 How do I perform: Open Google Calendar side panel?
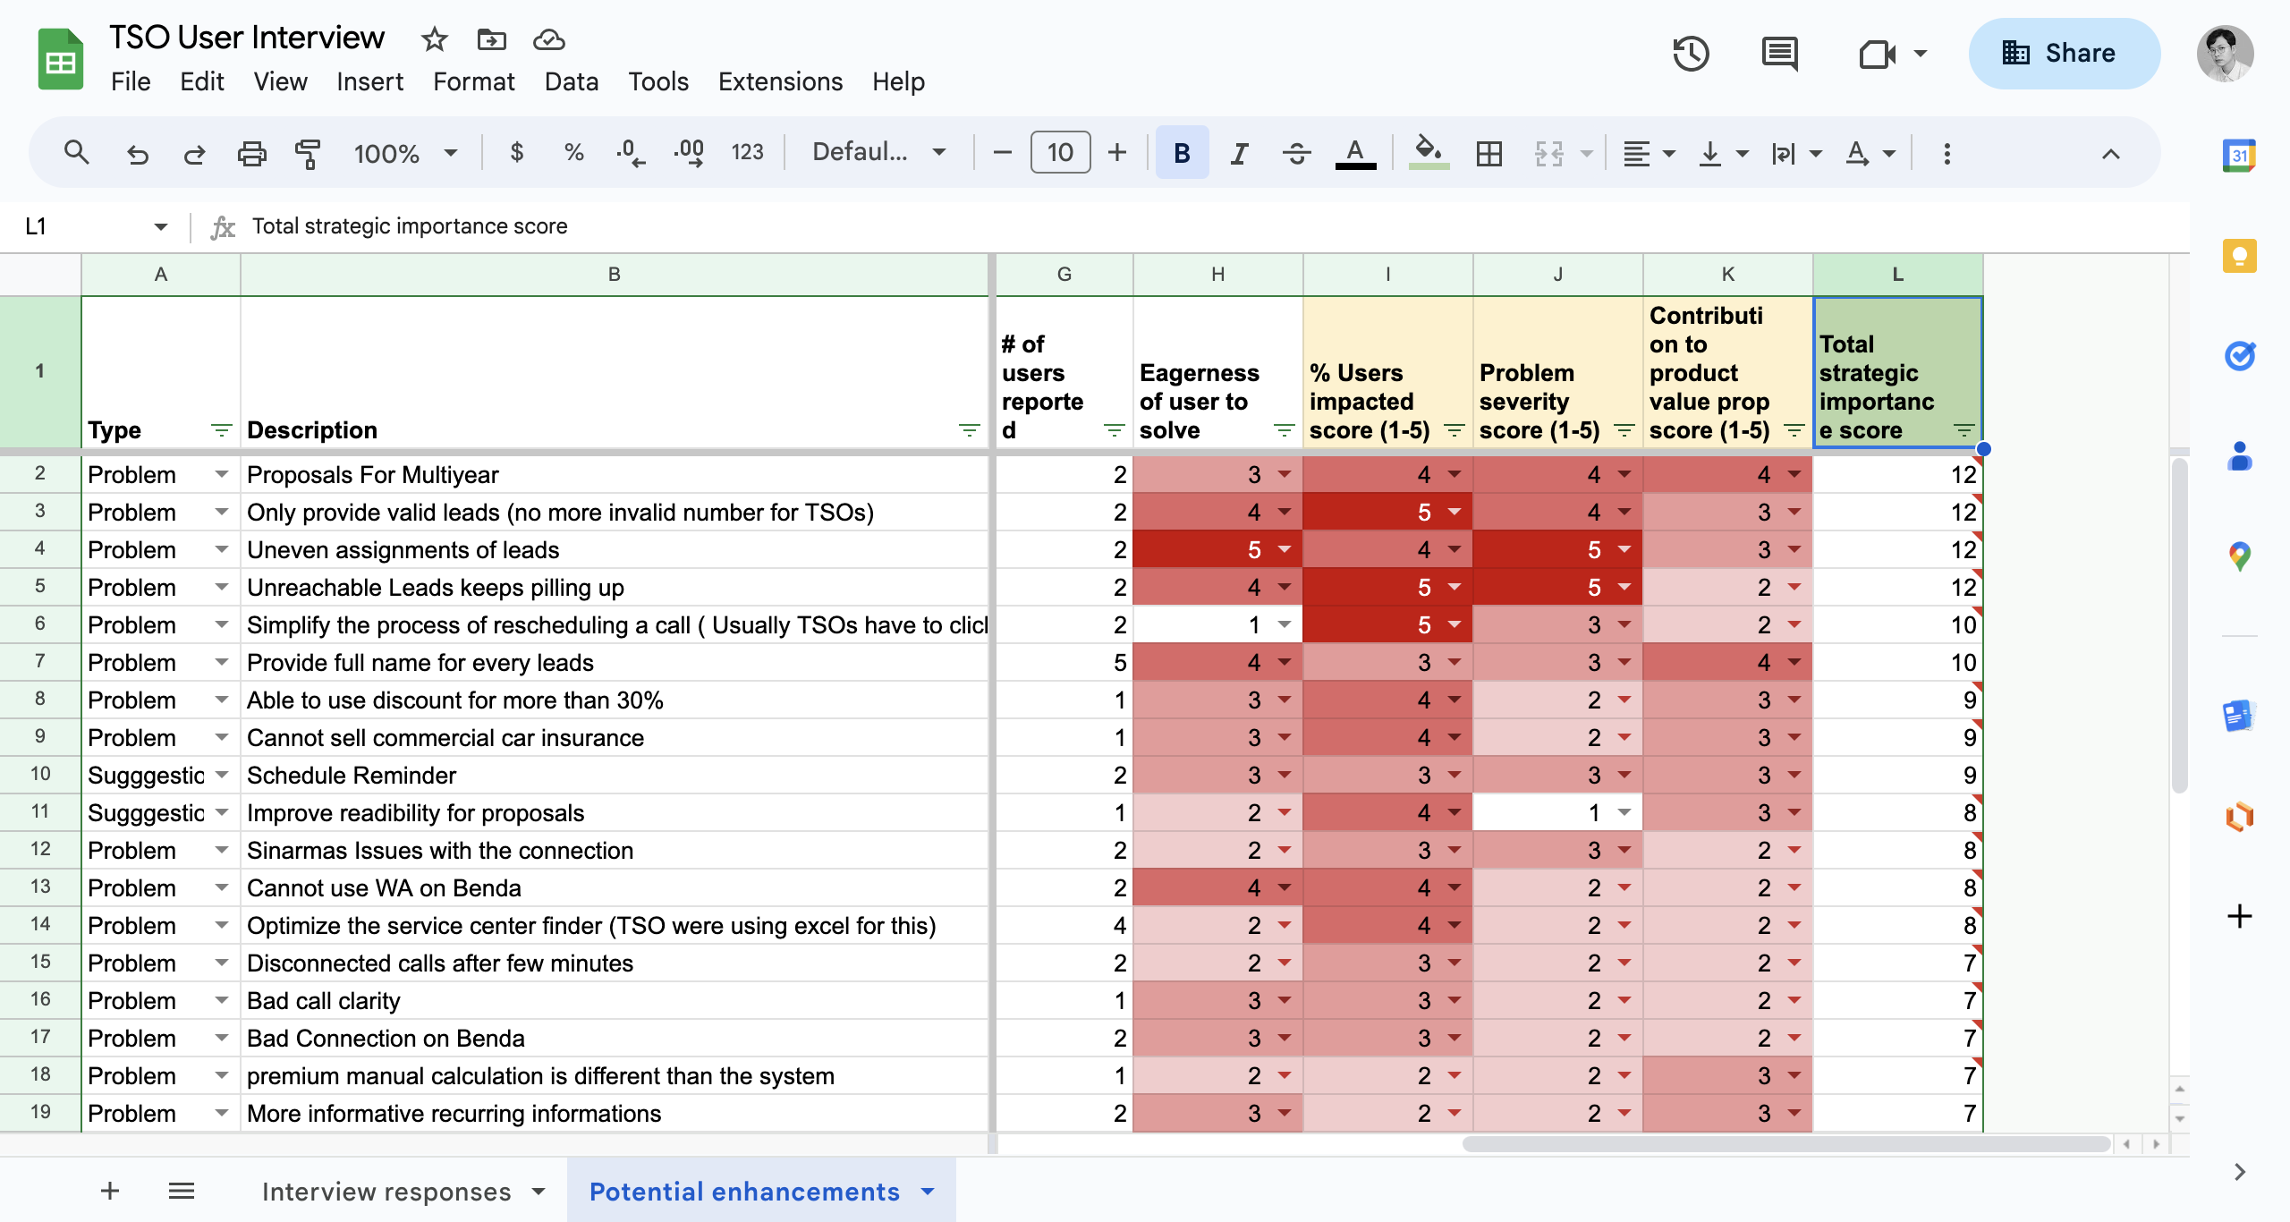point(2239,156)
